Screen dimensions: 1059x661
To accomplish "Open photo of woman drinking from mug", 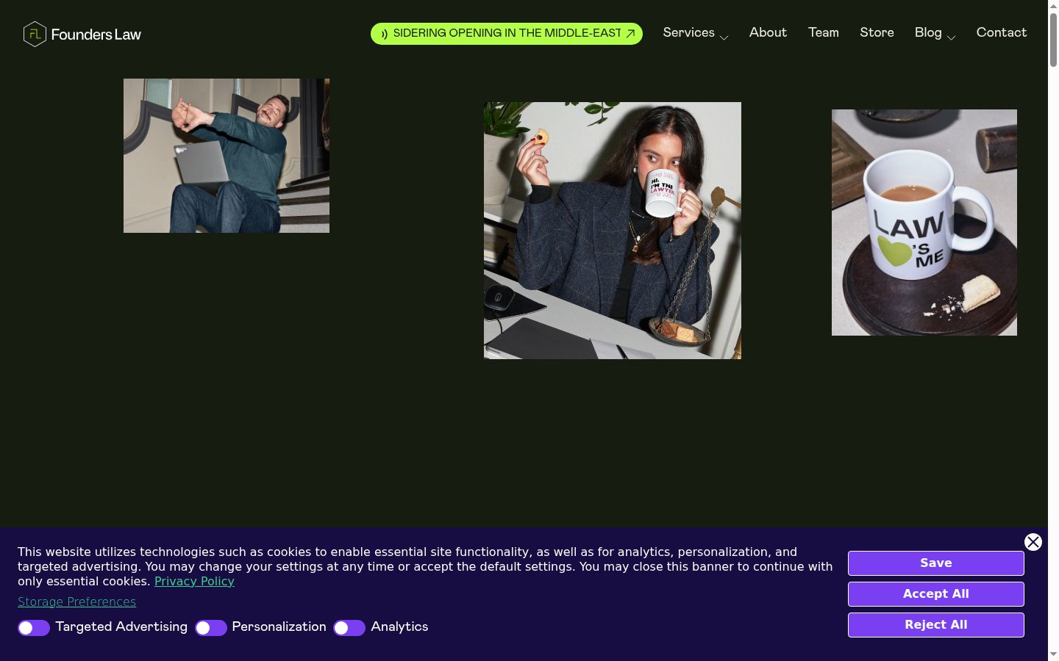I will point(613,231).
